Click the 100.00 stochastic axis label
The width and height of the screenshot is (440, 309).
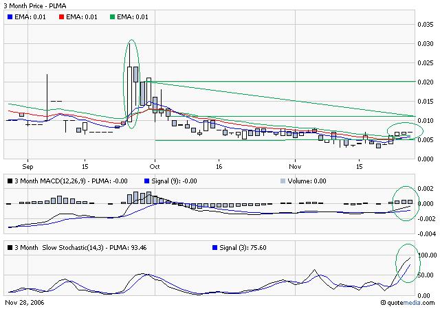coord(428,255)
